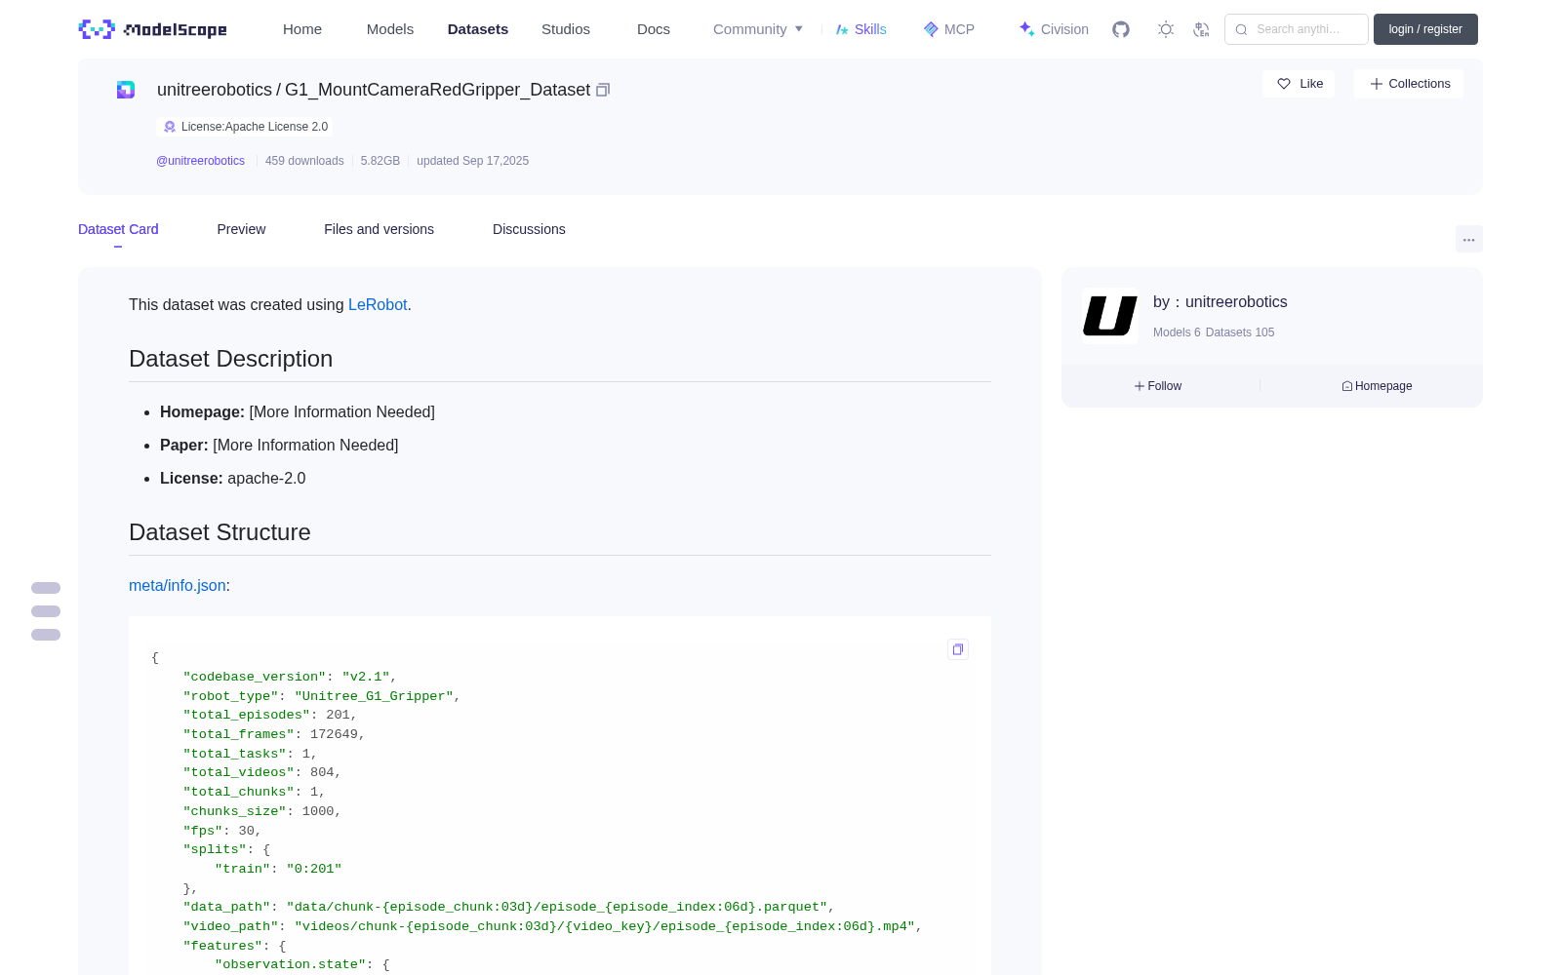Screen dimensions: 1561x975
Task: Click the unitreerobotics logo thumbnail
Action: (1110, 316)
